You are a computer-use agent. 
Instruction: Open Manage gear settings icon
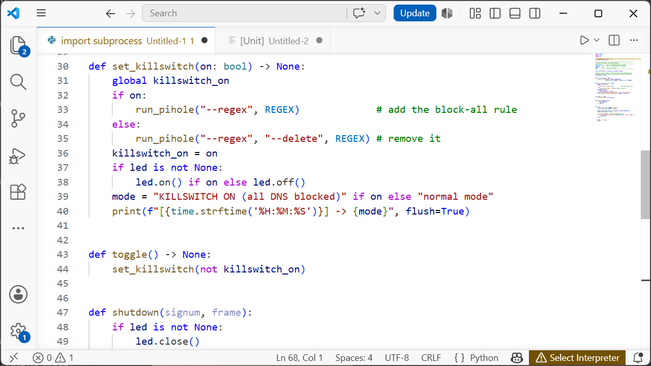pos(18,331)
